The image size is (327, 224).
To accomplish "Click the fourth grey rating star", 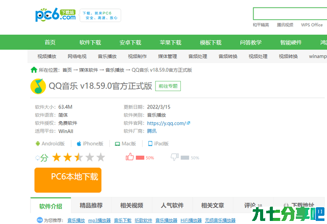I will click(x=90, y=157).
